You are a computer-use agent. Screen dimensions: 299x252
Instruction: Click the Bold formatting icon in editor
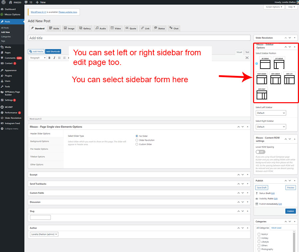50,58
